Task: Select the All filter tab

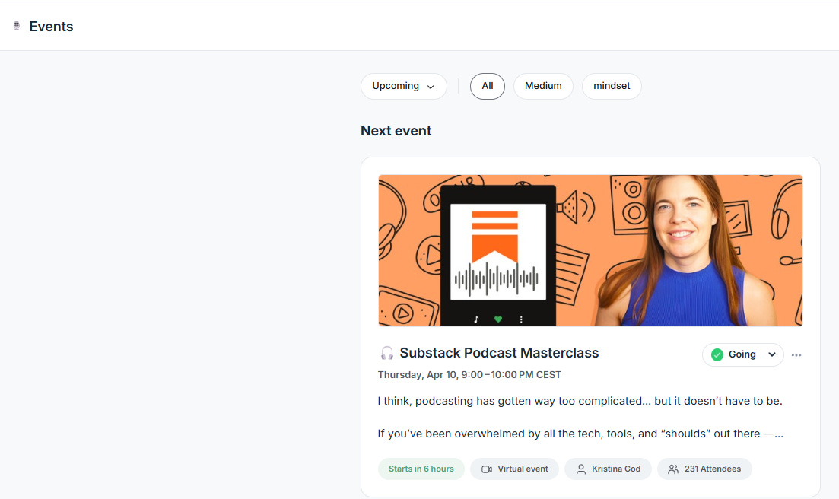Action: pos(487,86)
